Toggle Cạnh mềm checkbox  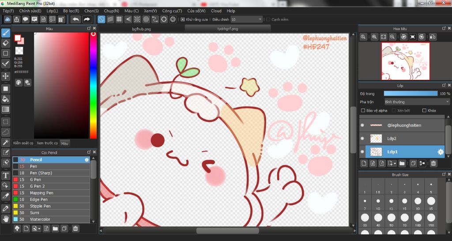point(268,19)
